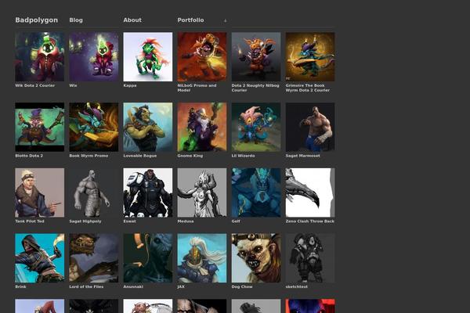View the Gnome King thumbnail
This screenshot has height=313, width=470.
pyautogui.click(x=202, y=127)
